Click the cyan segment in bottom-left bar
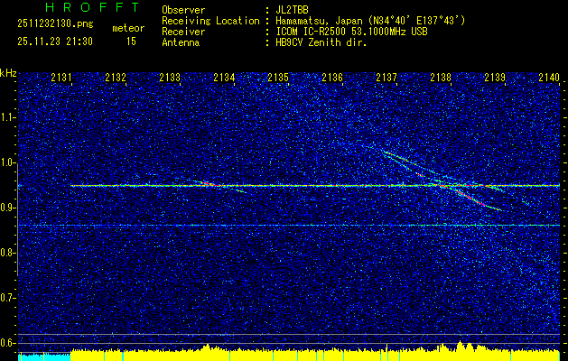Image resolution: width=568 pixels, height=361 pixels. click(x=43, y=356)
